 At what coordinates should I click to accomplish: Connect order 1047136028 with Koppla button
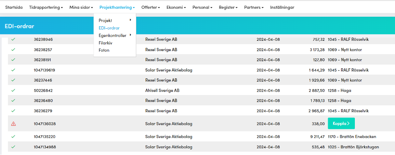click(341, 123)
